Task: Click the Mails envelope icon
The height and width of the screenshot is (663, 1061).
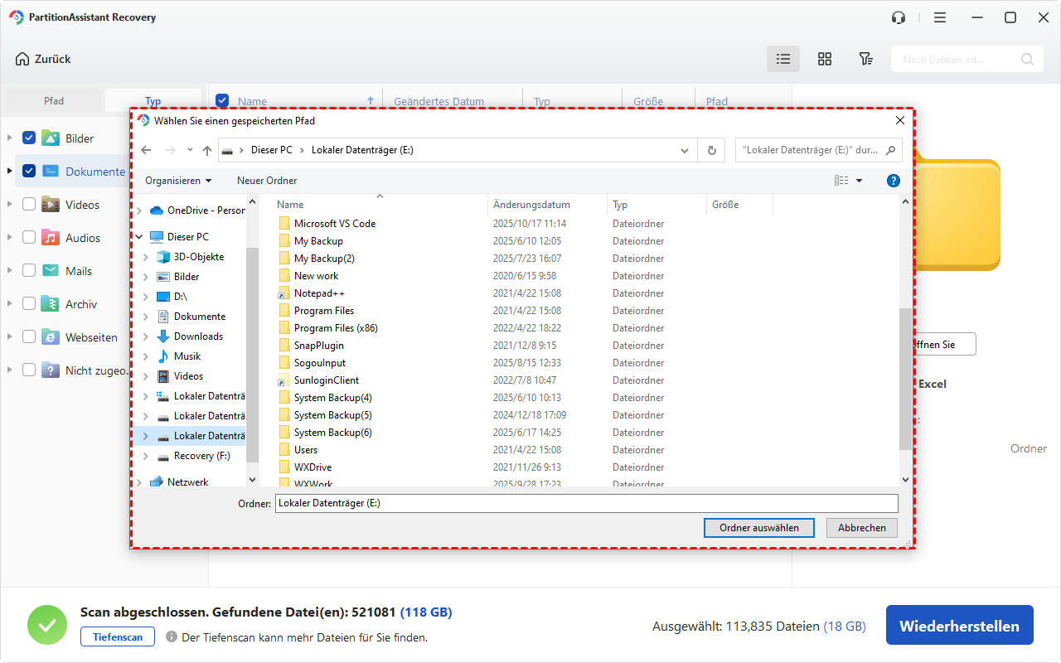Action: coord(51,271)
